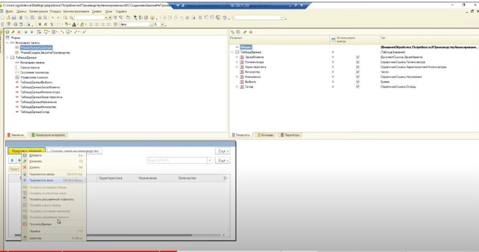The width and height of the screenshot is (479, 252).
Task: Select Удалить in the context menu
Action: (x=34, y=167)
